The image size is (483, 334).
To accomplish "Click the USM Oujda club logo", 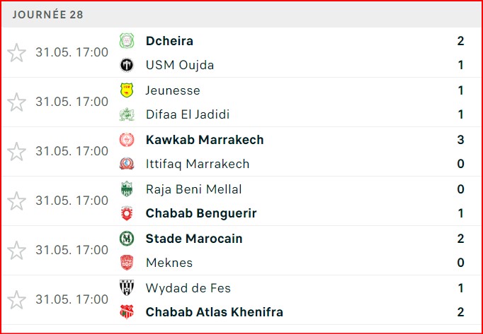I will (127, 65).
